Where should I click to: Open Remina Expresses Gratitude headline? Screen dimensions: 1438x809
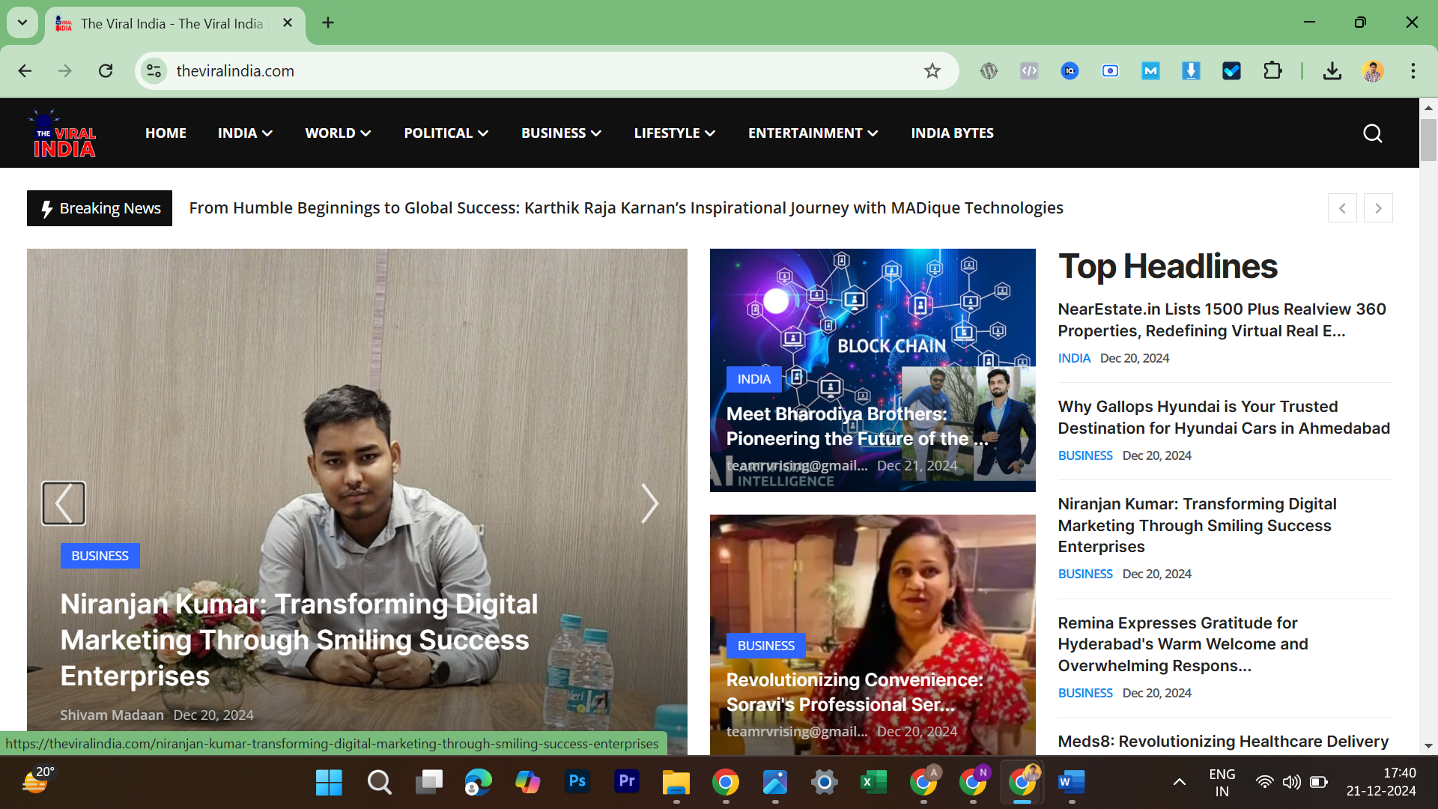click(1183, 644)
